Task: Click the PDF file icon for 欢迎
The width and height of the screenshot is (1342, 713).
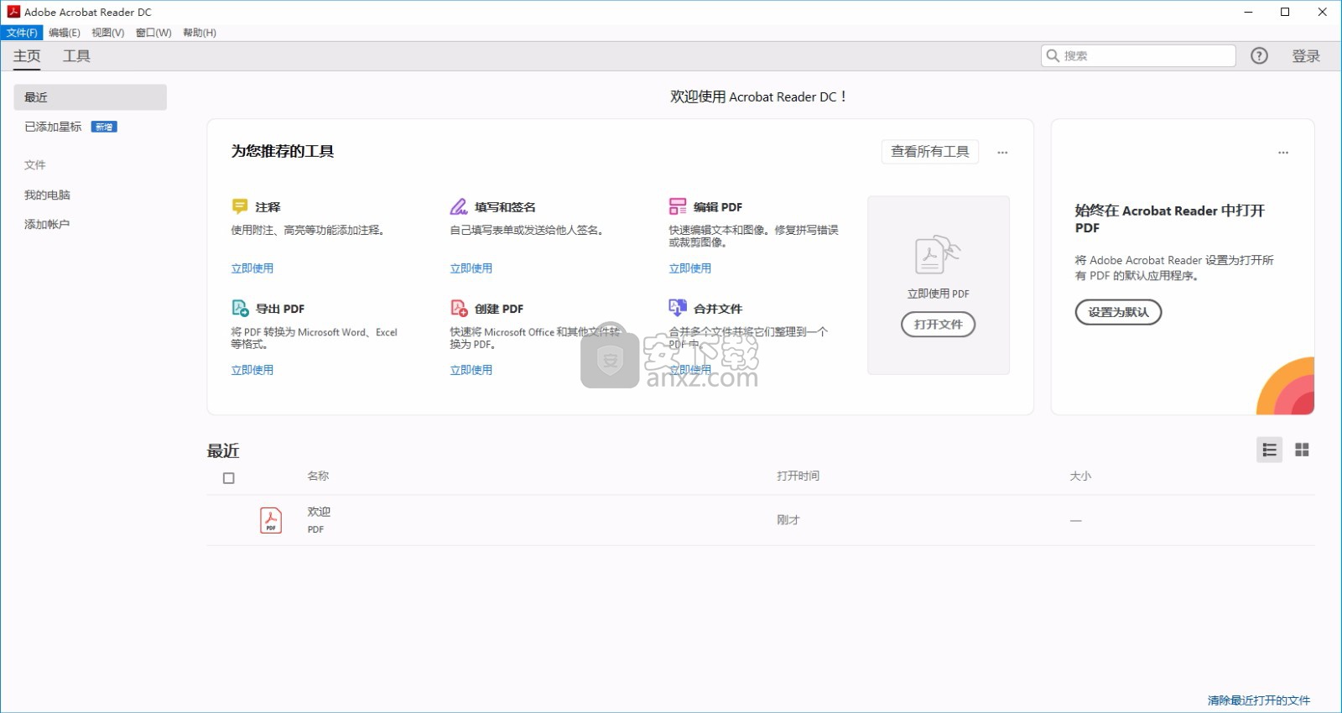Action: coord(271,520)
